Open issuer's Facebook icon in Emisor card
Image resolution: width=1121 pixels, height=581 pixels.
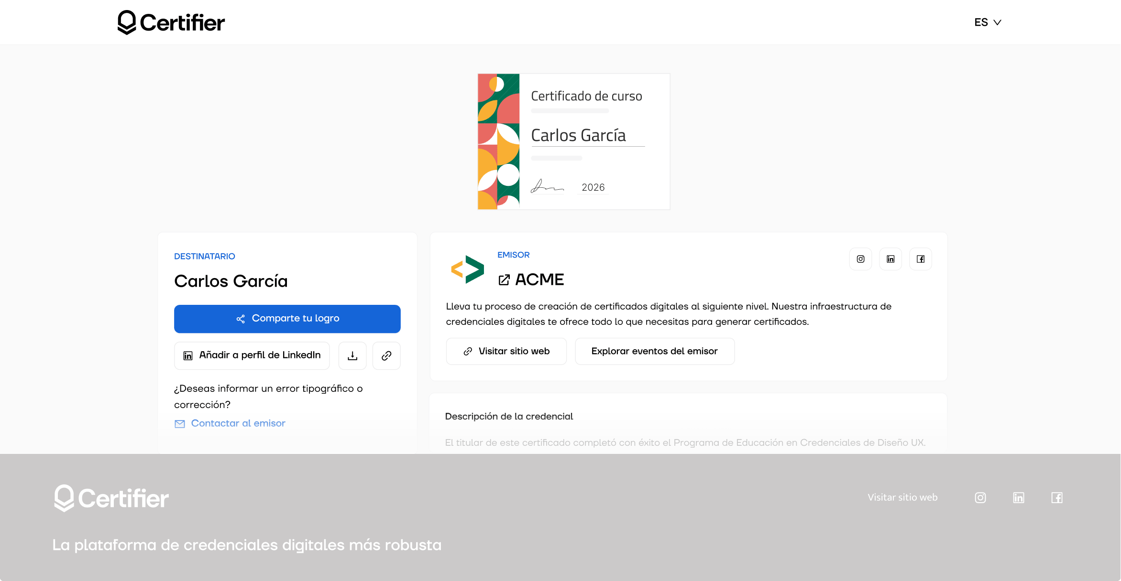(x=920, y=259)
